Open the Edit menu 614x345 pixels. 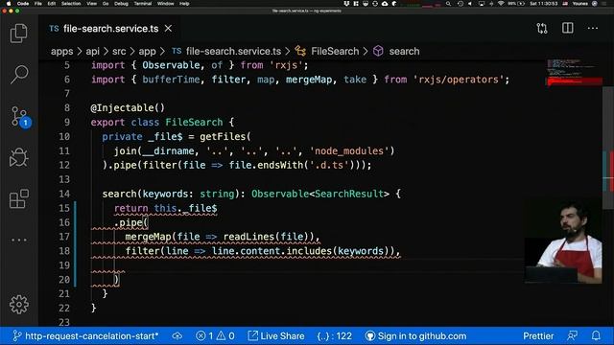[51, 4]
